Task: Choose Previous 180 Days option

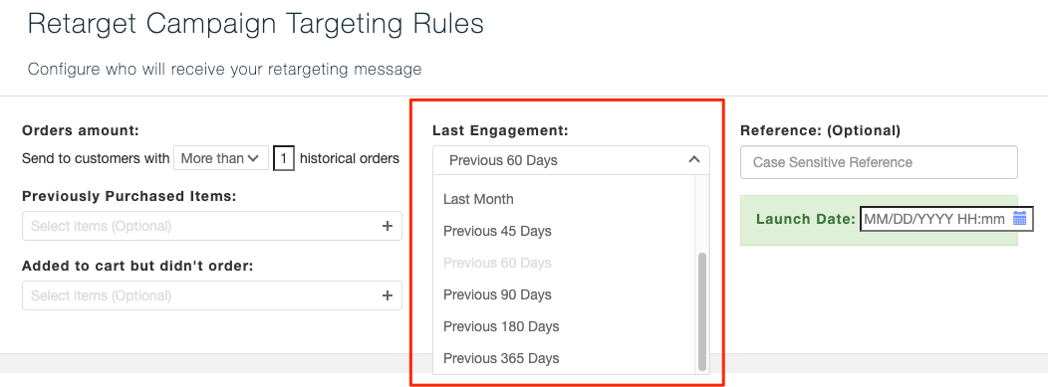Action: pos(501,326)
